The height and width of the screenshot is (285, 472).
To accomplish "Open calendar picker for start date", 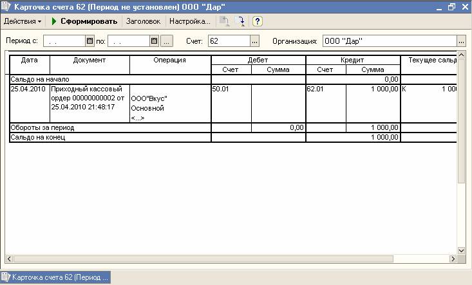I will click(90, 41).
